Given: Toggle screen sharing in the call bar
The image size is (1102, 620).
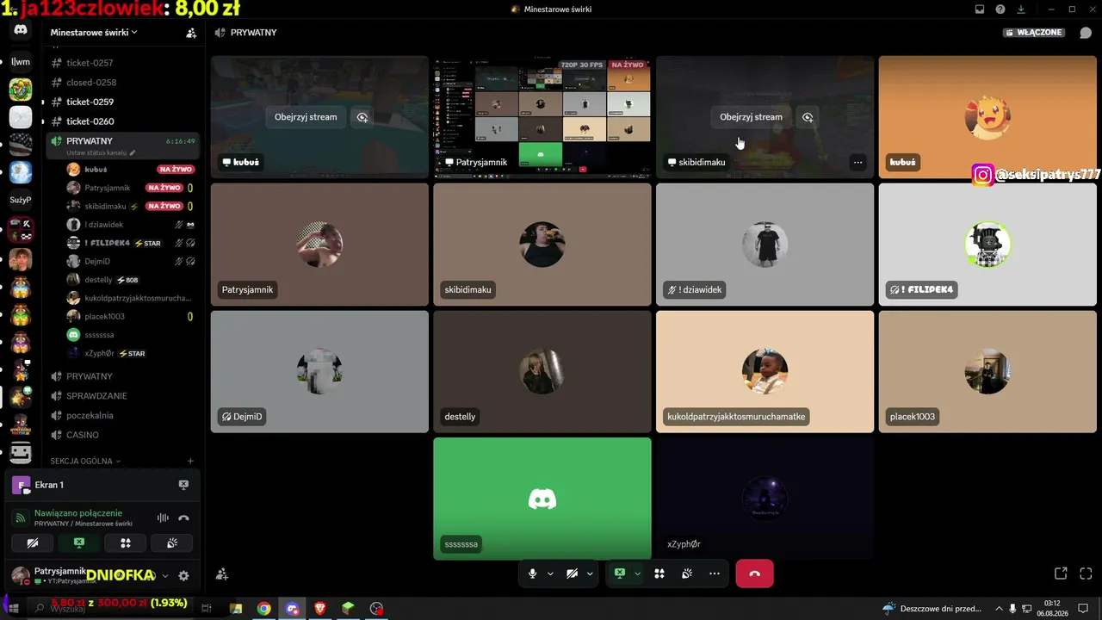Looking at the screenshot, I should click(x=619, y=573).
